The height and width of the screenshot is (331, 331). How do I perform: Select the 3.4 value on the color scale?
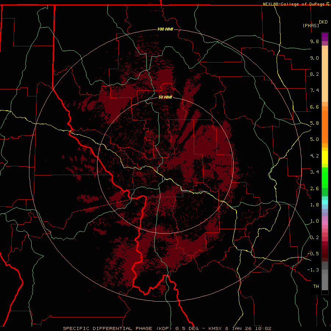pyautogui.click(x=314, y=172)
